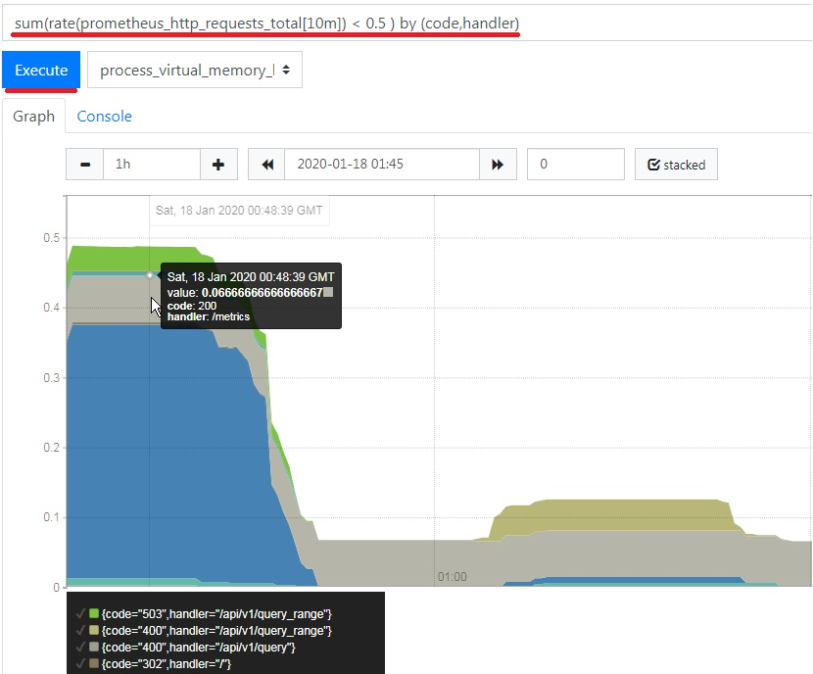This screenshot has height=674, width=813.
Task: Click the 0.1 y-axis label
Action: 51,517
